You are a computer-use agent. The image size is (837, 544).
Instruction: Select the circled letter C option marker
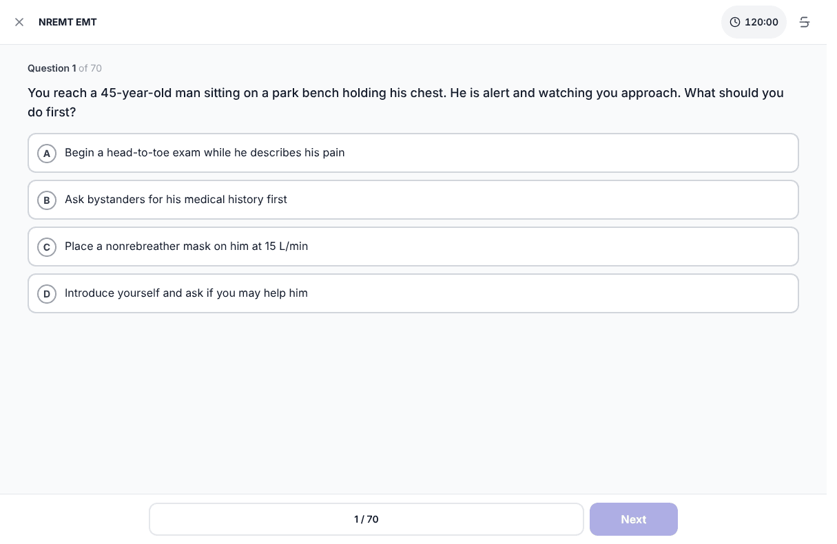tap(47, 247)
